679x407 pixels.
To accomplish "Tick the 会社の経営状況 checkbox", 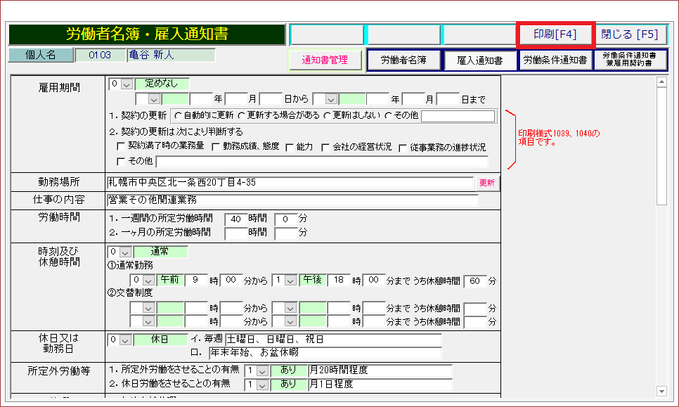I will point(325,147).
